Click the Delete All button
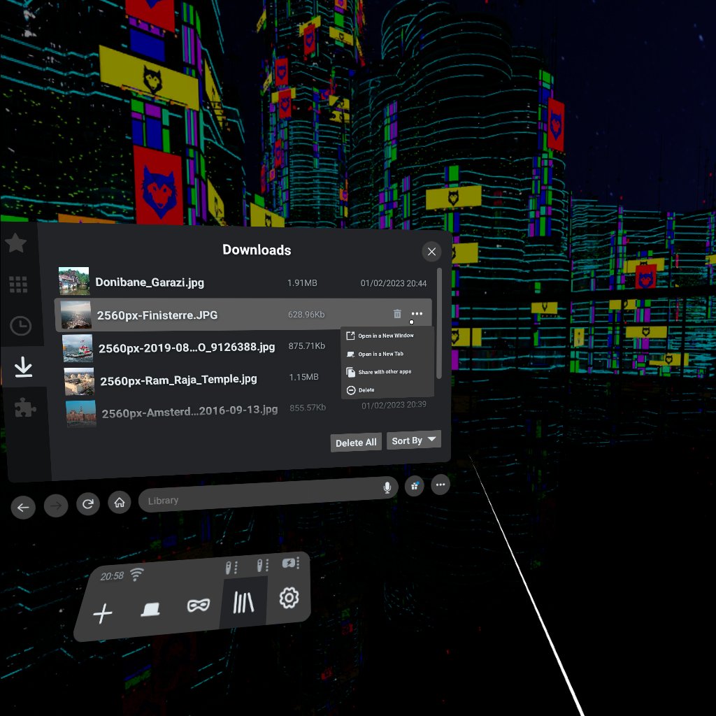This screenshot has height=716, width=716. click(x=356, y=443)
